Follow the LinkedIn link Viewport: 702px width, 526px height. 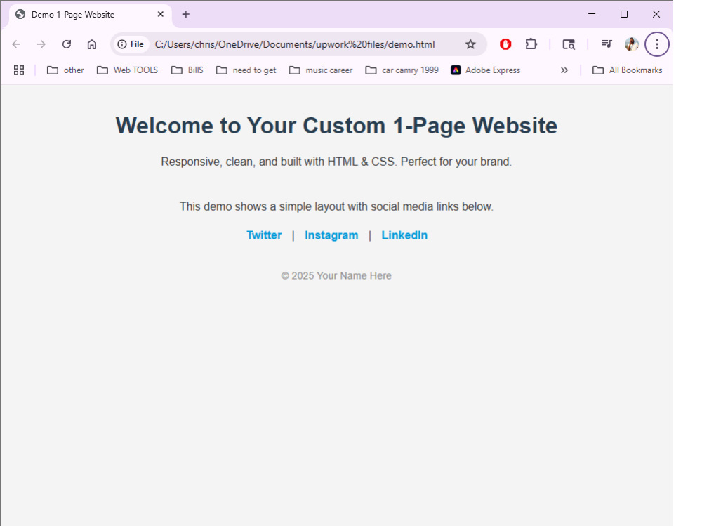(404, 235)
